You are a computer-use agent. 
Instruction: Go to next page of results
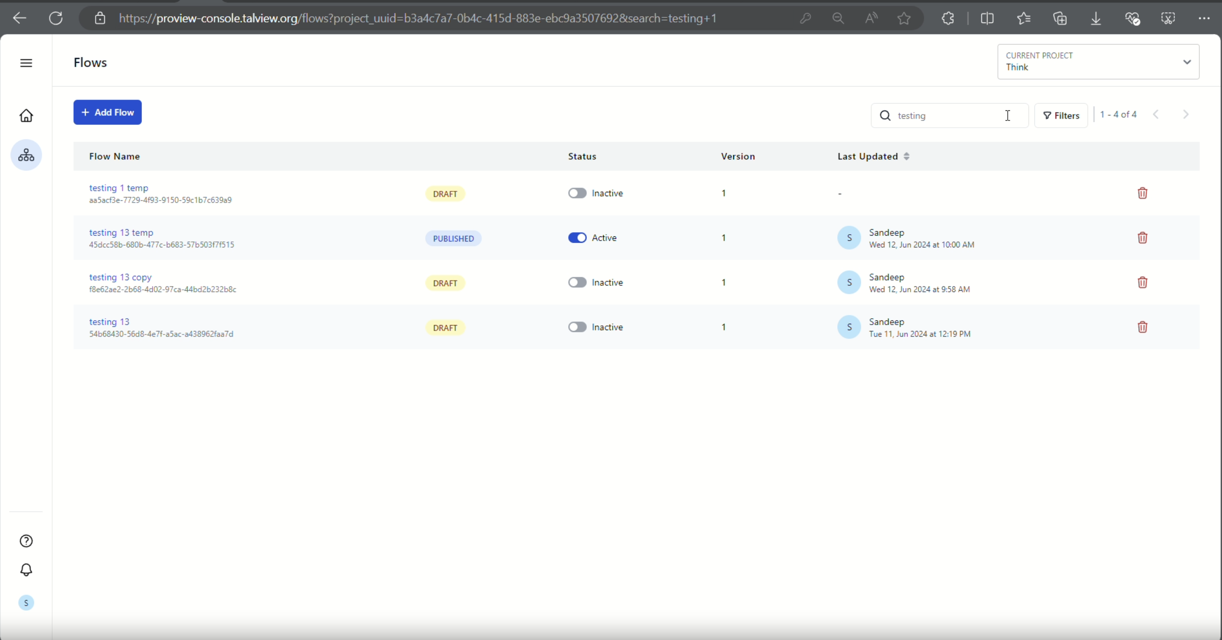(1186, 114)
